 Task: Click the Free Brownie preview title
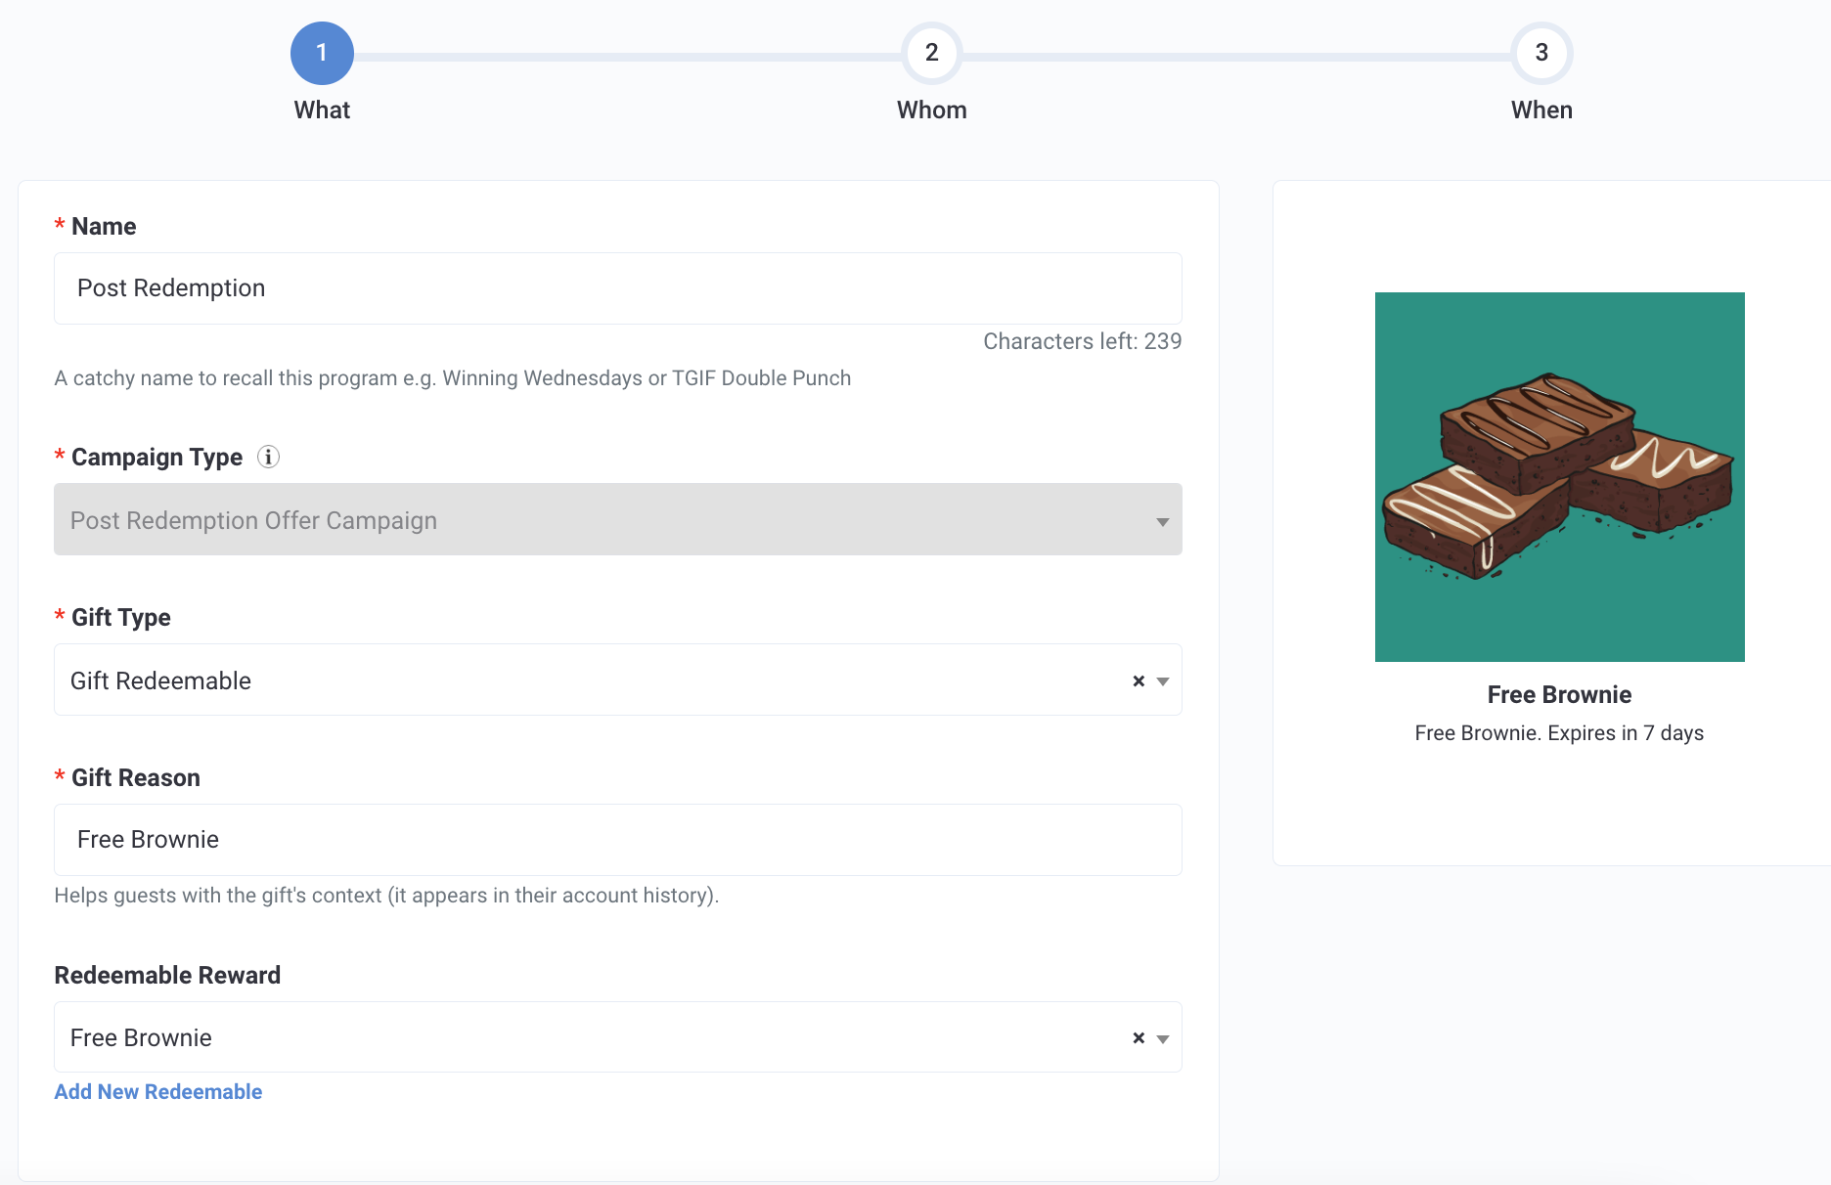coord(1559,694)
